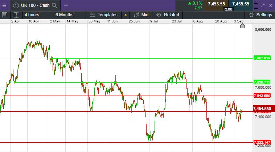The image size is (275, 152).
Task: Click the 11 Jun date label
Action: [x=112, y=21]
